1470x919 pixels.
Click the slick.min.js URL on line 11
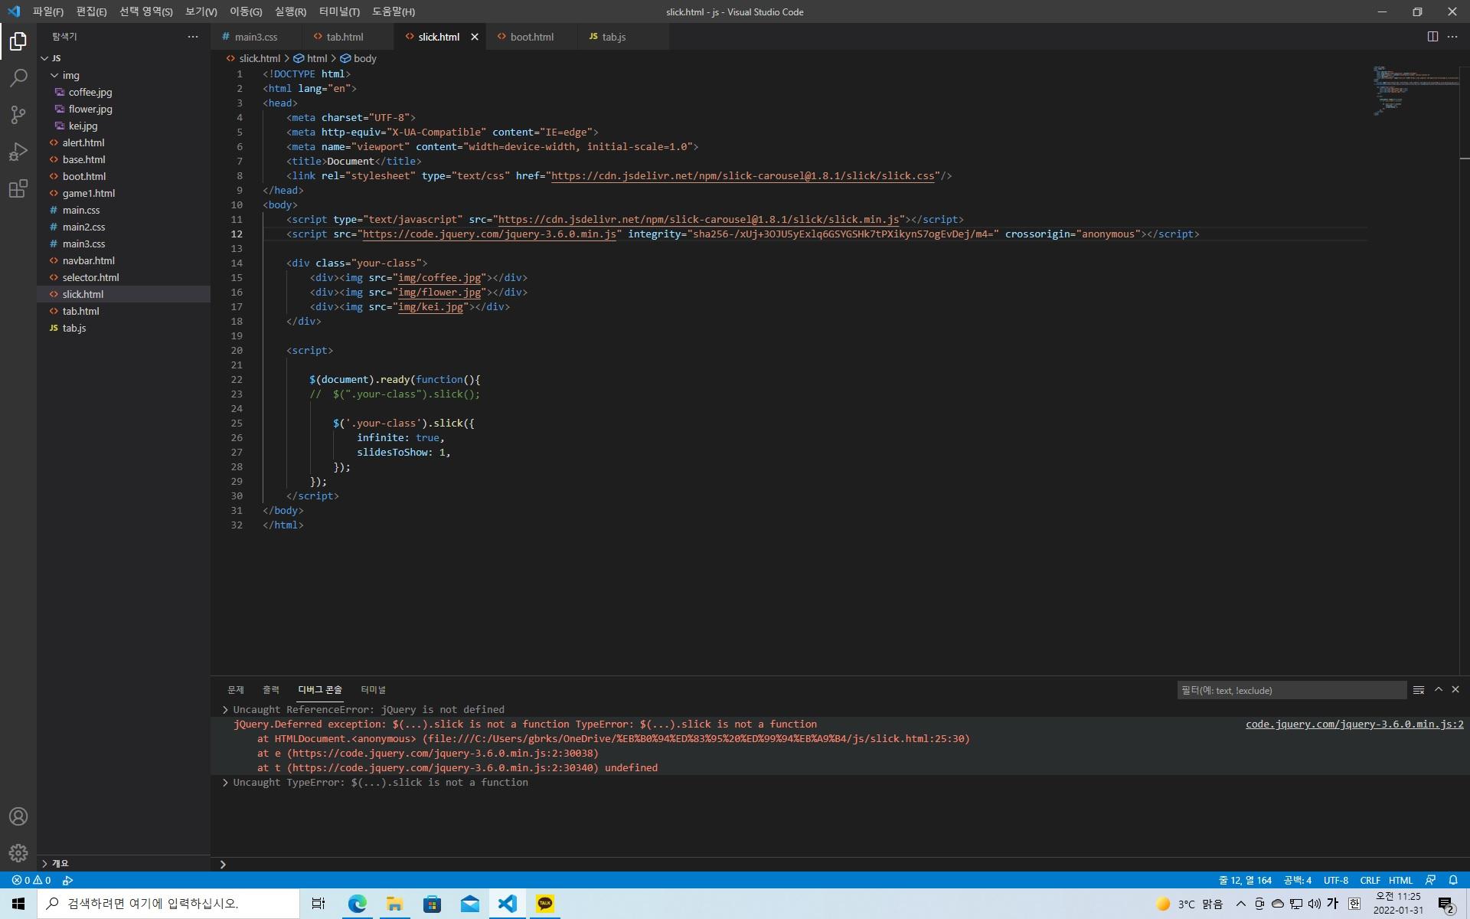[x=698, y=220]
